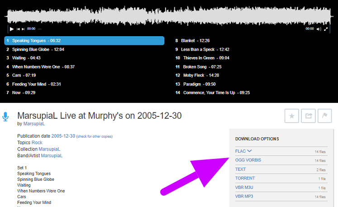Favorite this item with star button
338x207 pixels.
pyautogui.click(x=292, y=116)
